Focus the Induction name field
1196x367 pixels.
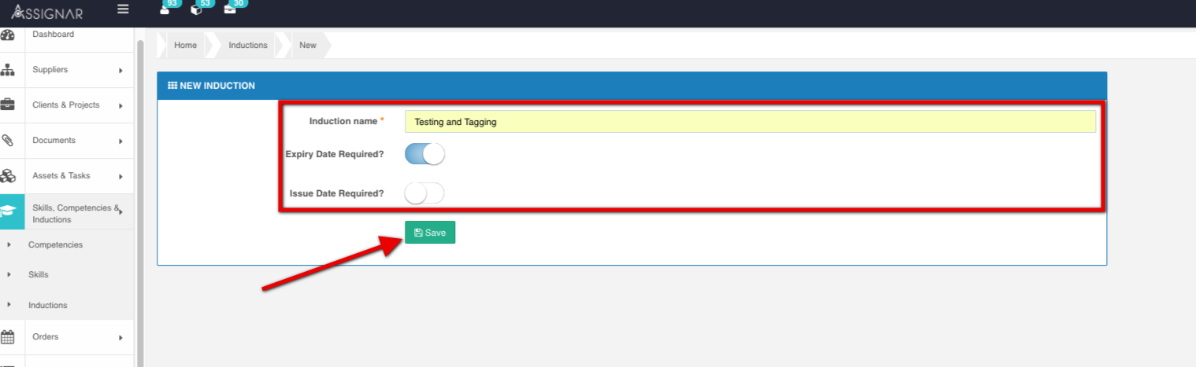tap(750, 122)
